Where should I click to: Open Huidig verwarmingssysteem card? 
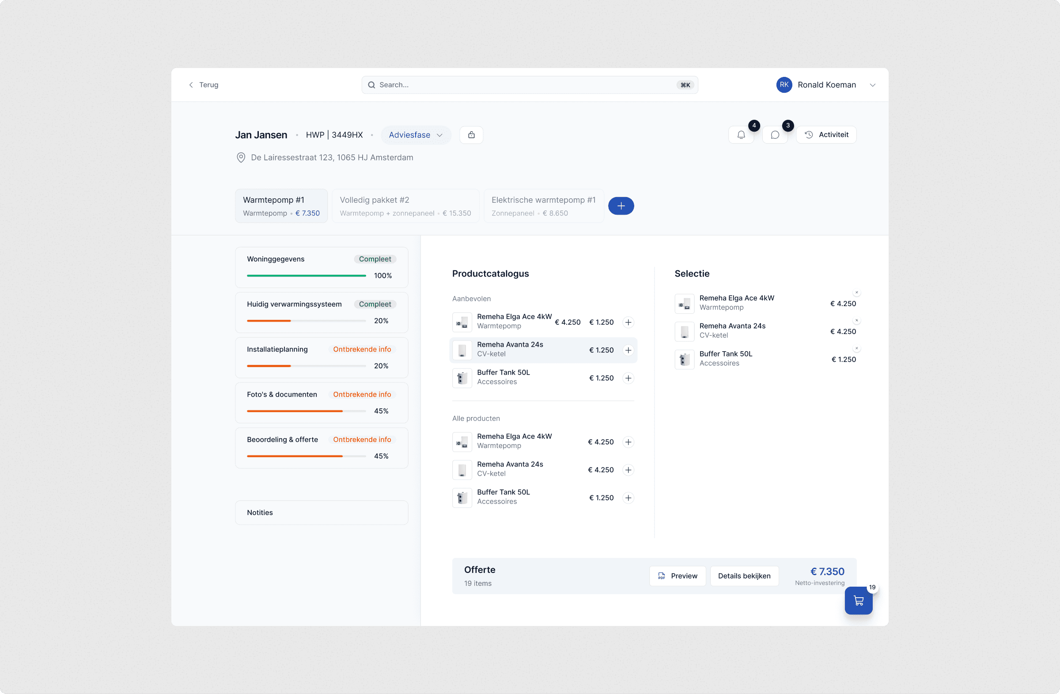pyautogui.click(x=322, y=313)
